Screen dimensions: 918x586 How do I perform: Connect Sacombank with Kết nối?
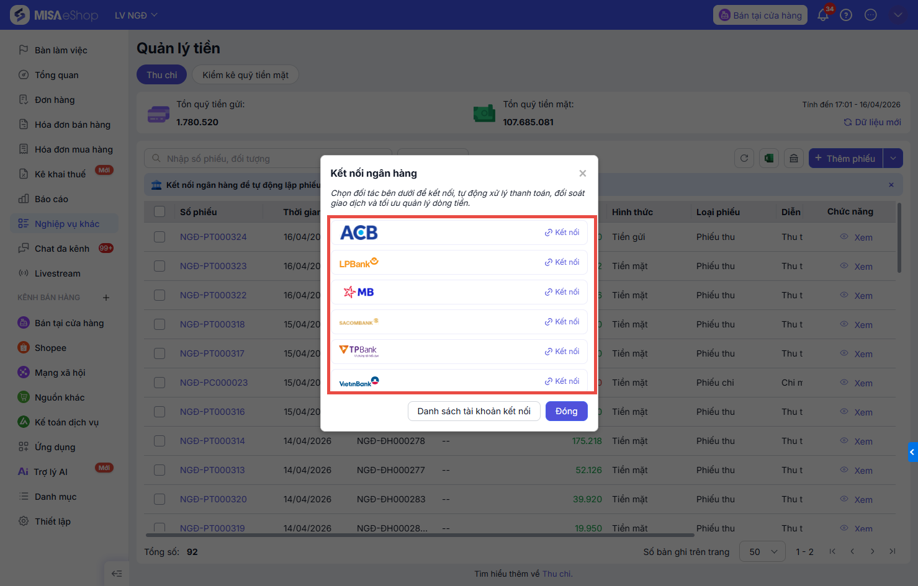point(562,322)
